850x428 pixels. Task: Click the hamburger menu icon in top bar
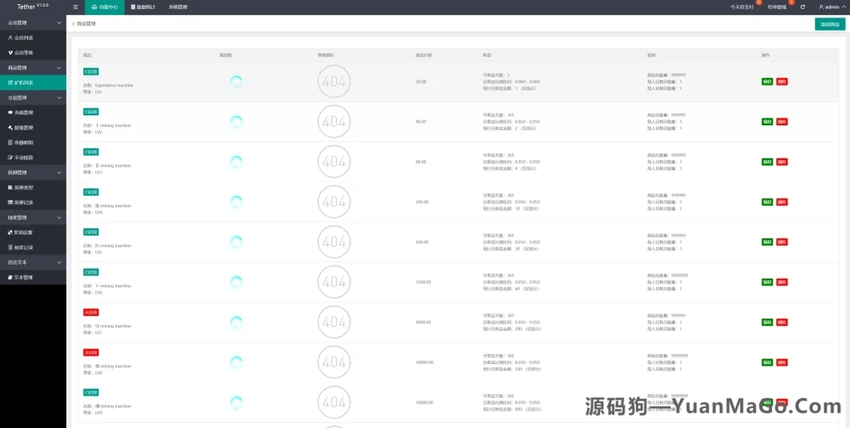point(76,7)
